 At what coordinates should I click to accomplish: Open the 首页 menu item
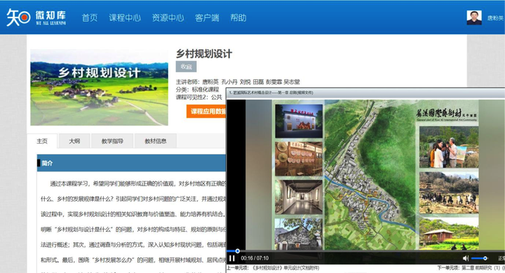point(90,17)
